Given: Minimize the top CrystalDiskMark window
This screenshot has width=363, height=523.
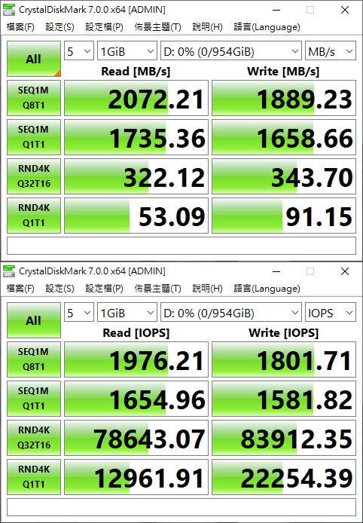Looking at the screenshot, I should (x=276, y=10).
